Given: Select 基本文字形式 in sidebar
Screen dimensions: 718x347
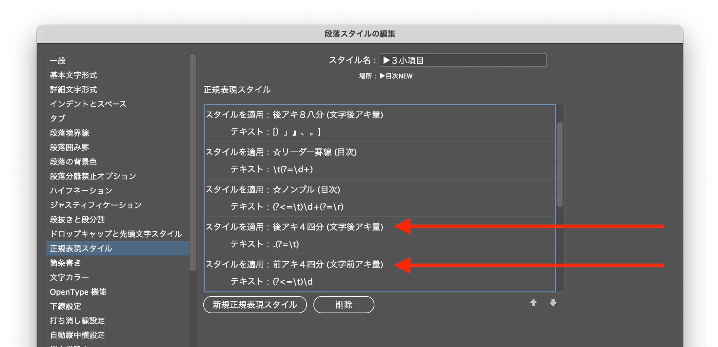Looking at the screenshot, I should pos(73,75).
